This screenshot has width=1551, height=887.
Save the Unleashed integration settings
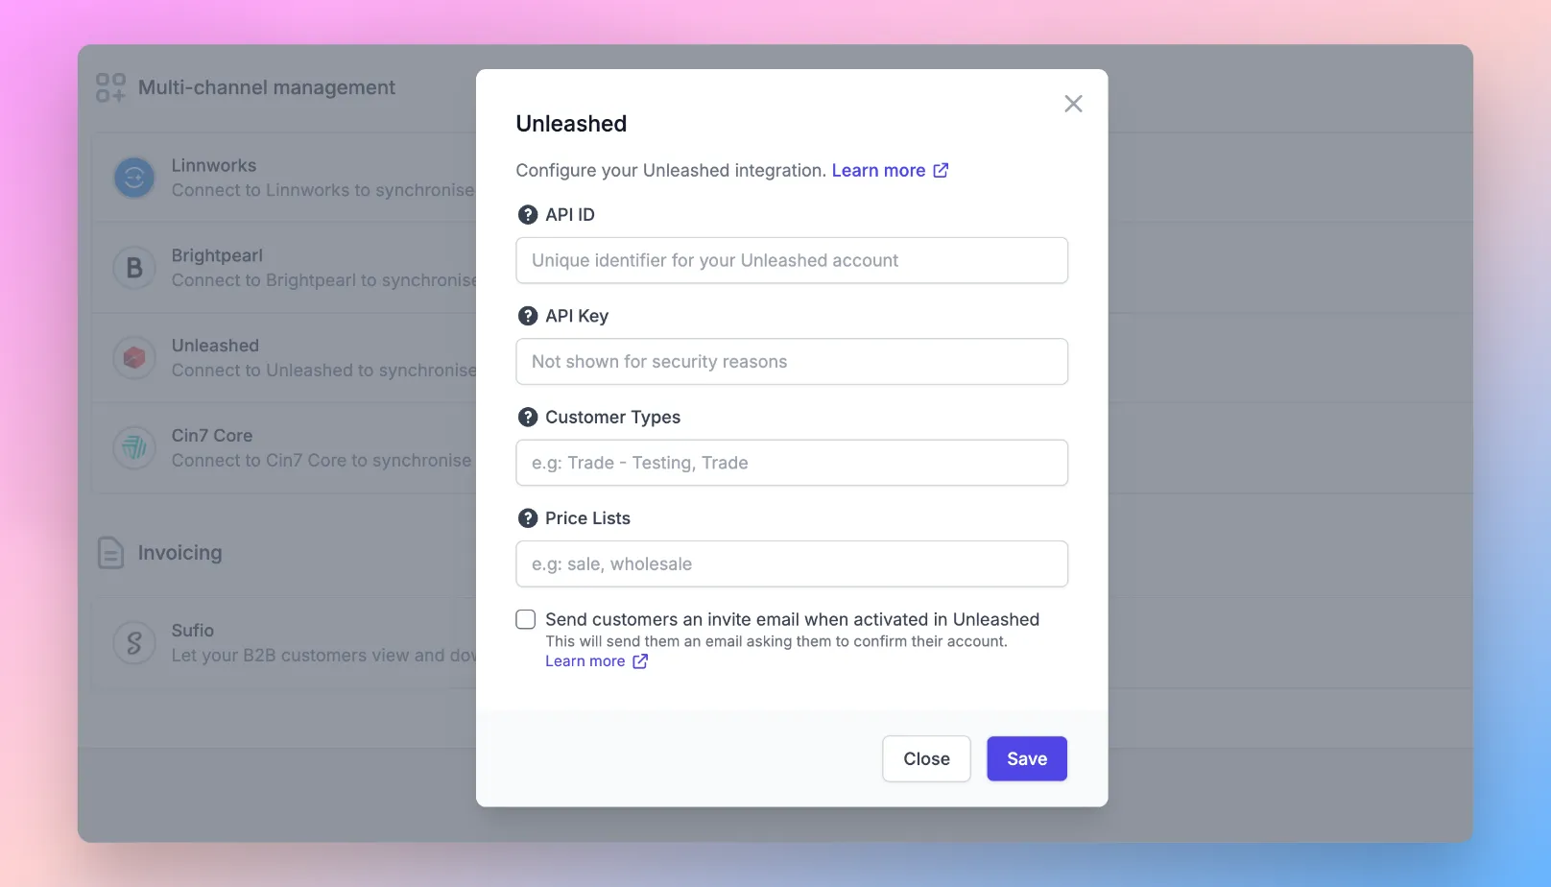click(x=1027, y=758)
